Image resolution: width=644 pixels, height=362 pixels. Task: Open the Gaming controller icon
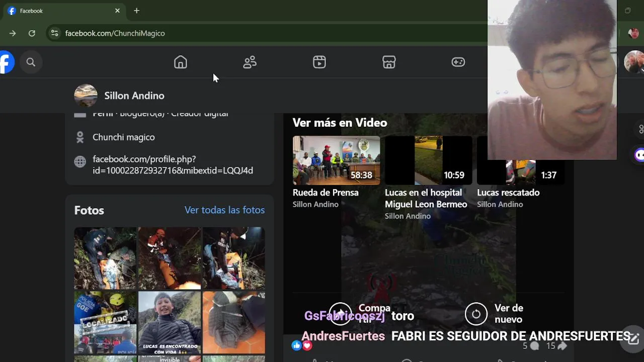point(458,62)
